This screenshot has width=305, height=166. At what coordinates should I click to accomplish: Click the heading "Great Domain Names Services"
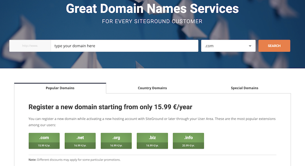tap(152, 9)
